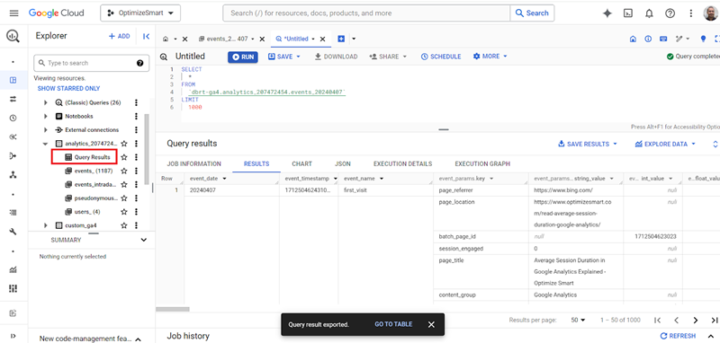Star the analytics_2074724 dataset

coord(123,144)
